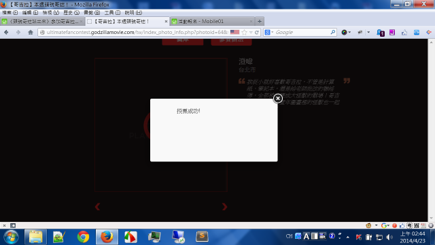Close the add-on bar with x

4,225
